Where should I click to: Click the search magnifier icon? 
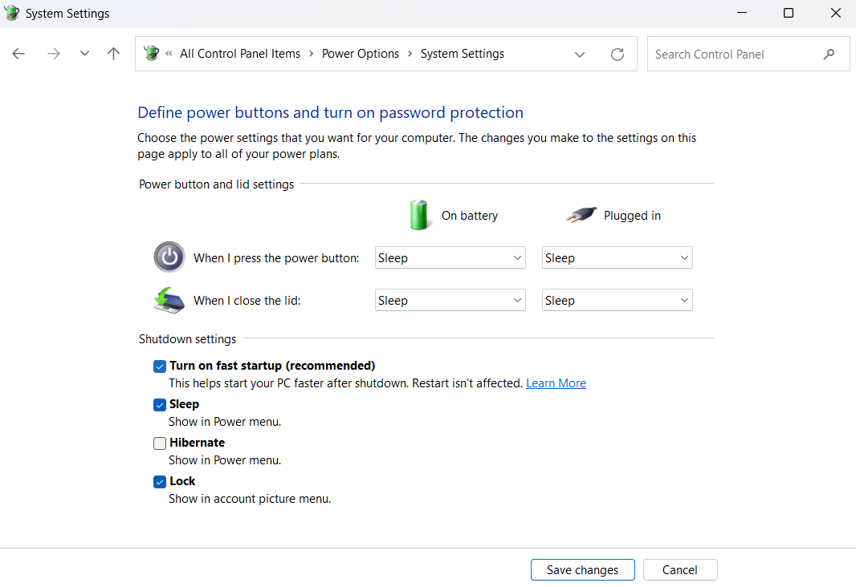click(830, 54)
